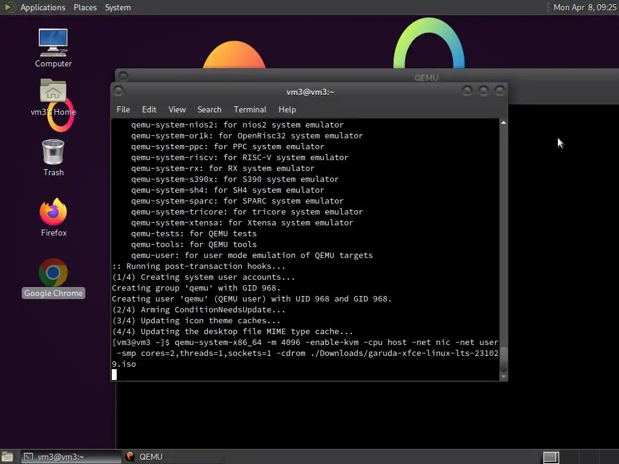
Task: Click the vm3@vm3:~ terminal title text
Action: (x=310, y=92)
